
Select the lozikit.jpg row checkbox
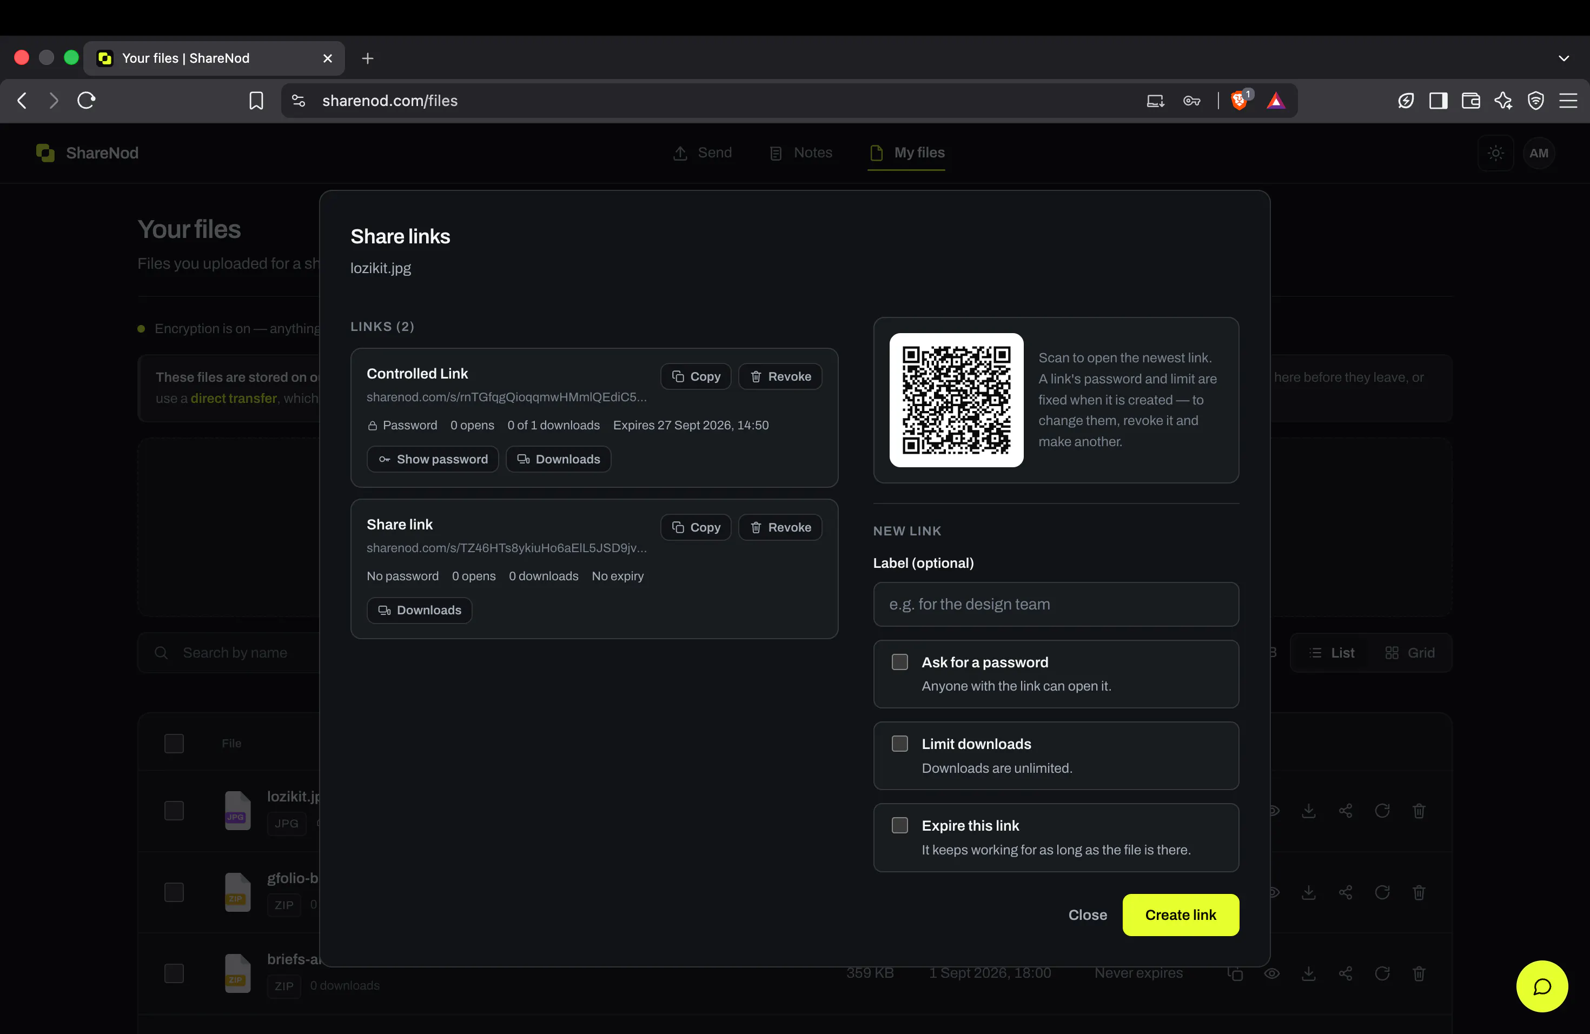(174, 810)
